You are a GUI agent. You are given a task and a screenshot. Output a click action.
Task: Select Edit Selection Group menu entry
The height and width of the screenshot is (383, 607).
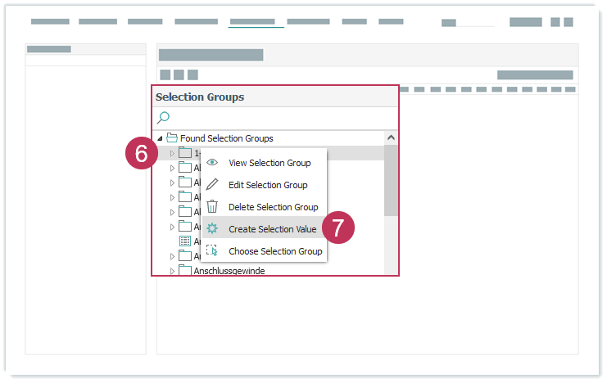[268, 185]
